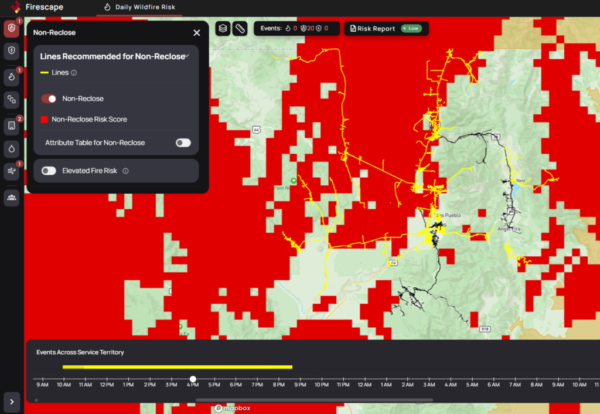The height and width of the screenshot is (414, 600).
Task: Click the water droplet sidebar icon
Action: coord(12,149)
